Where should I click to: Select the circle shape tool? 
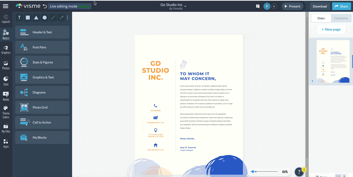44,18
